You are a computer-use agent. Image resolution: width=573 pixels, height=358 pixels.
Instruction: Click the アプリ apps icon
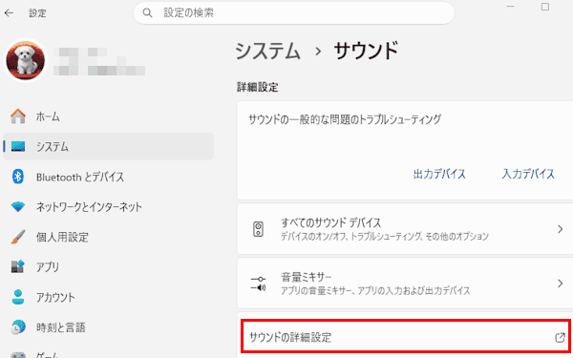18,267
